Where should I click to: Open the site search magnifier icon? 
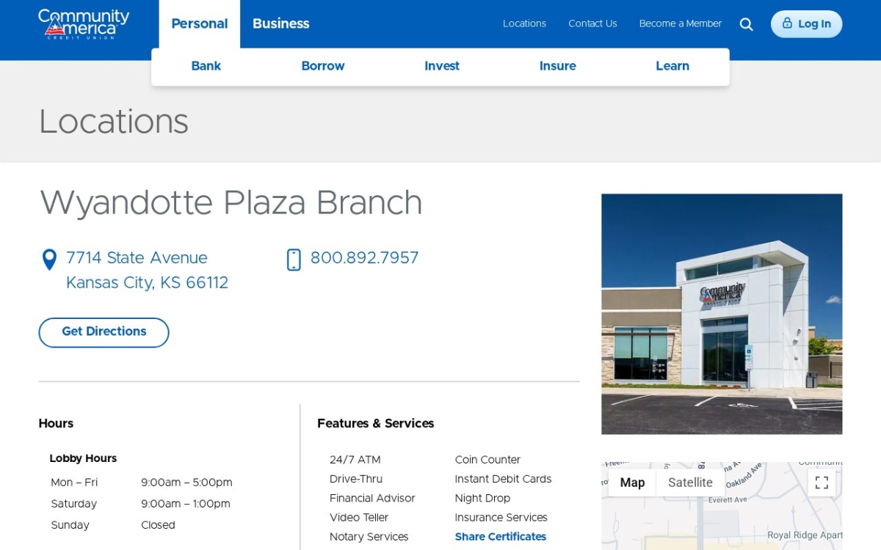(x=746, y=24)
